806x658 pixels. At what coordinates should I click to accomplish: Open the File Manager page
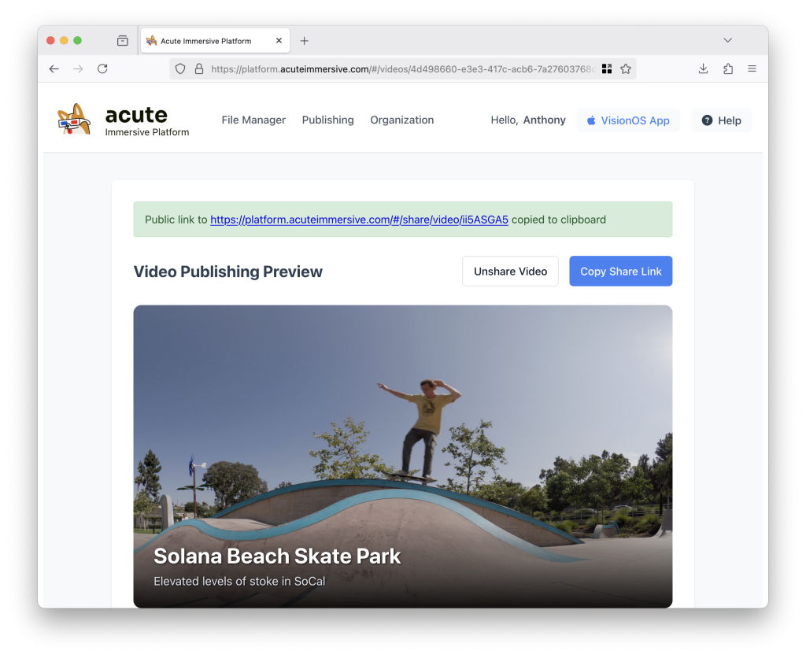coord(253,120)
